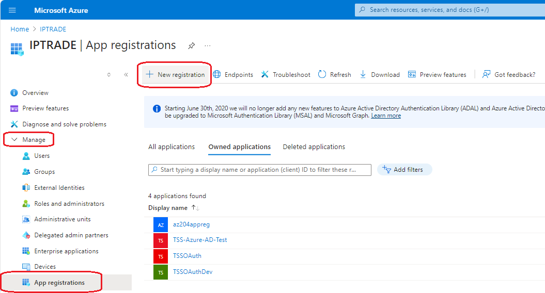Click the info icon in the ADAL notice
545x293 pixels.
[x=157, y=109]
